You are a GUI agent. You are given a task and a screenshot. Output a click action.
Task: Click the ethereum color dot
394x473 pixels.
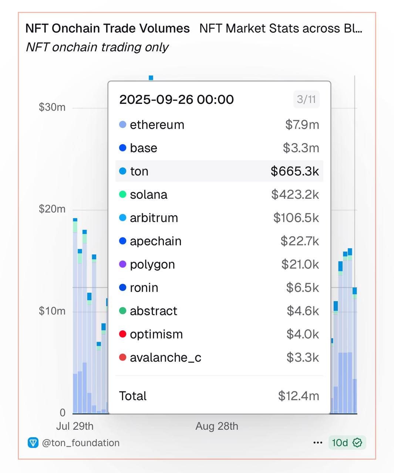coord(123,125)
